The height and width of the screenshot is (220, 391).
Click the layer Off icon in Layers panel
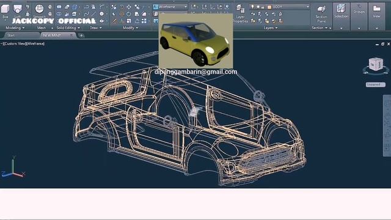[x=253, y=14]
